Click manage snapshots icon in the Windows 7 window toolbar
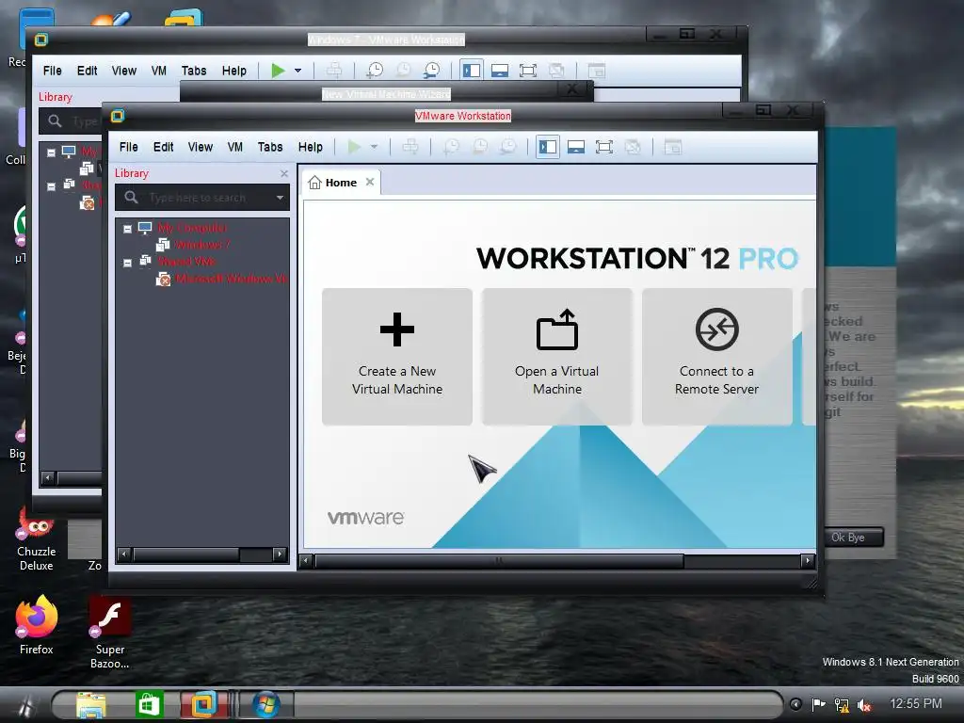Image resolution: width=964 pixels, height=723 pixels. (x=431, y=71)
